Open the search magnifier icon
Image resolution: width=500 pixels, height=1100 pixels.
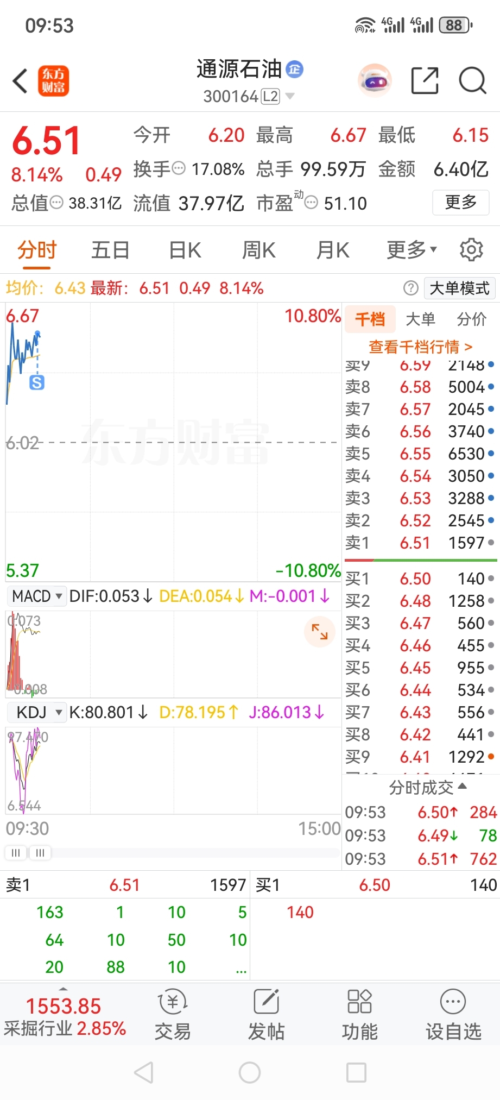tap(472, 81)
